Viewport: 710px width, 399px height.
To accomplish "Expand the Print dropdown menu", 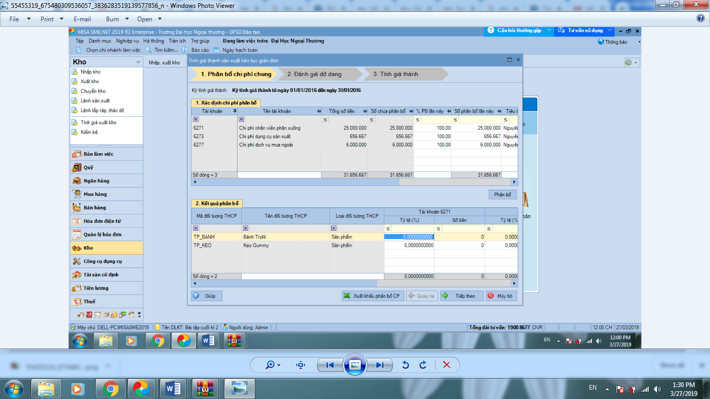I will pos(52,19).
